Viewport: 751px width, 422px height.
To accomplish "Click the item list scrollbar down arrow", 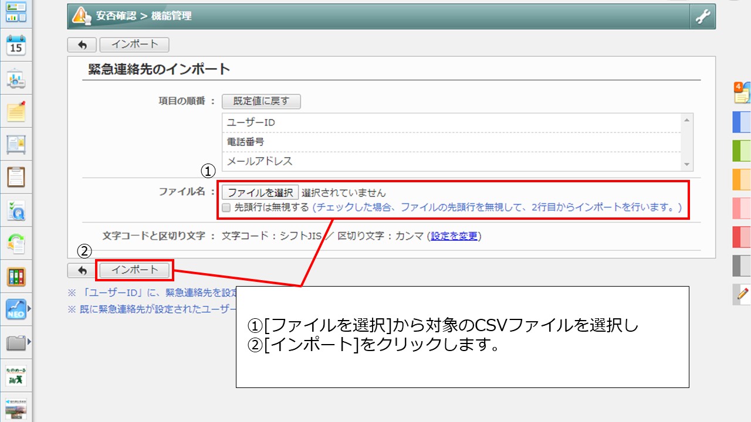I will click(x=687, y=165).
